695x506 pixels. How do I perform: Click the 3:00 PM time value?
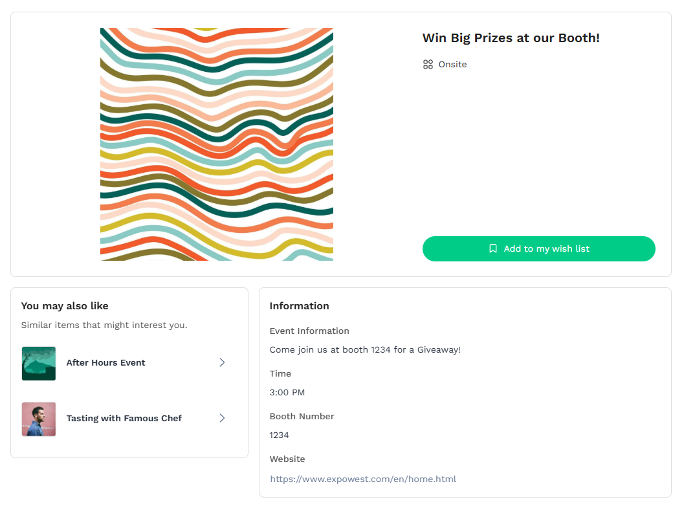click(x=287, y=392)
